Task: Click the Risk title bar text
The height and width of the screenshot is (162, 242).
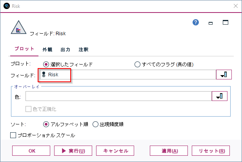Action: 16,6
